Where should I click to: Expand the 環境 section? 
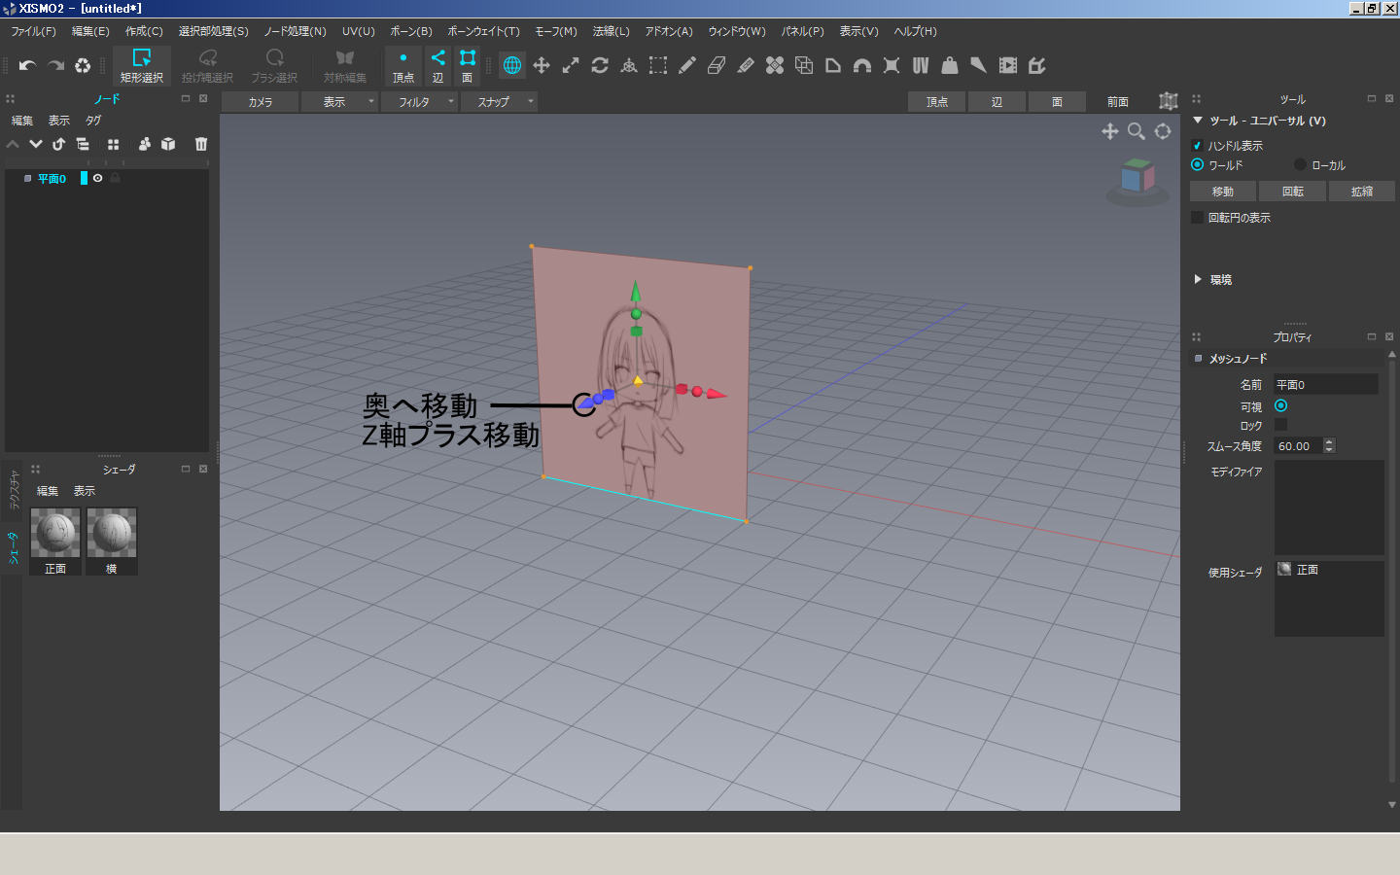1198,279
